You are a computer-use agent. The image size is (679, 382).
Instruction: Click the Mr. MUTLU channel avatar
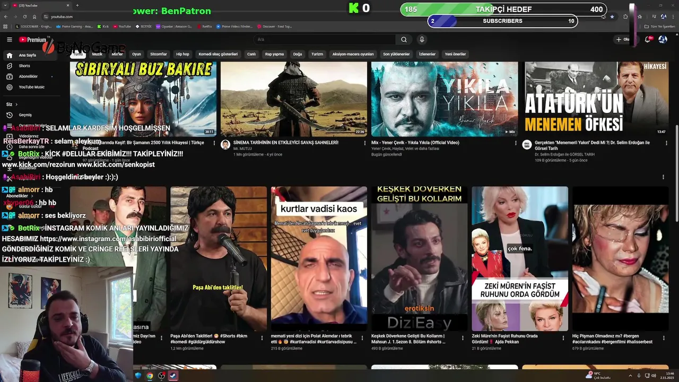tap(225, 144)
